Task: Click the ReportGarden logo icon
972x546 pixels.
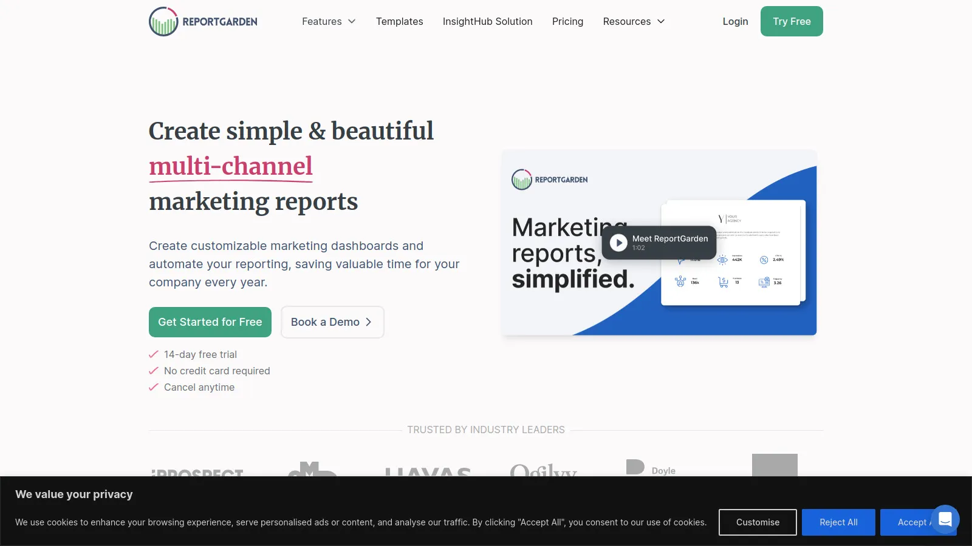Action: [162, 21]
